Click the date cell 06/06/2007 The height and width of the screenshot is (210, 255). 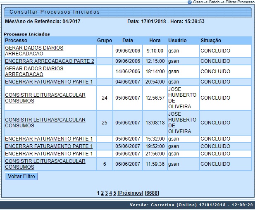click(x=128, y=164)
